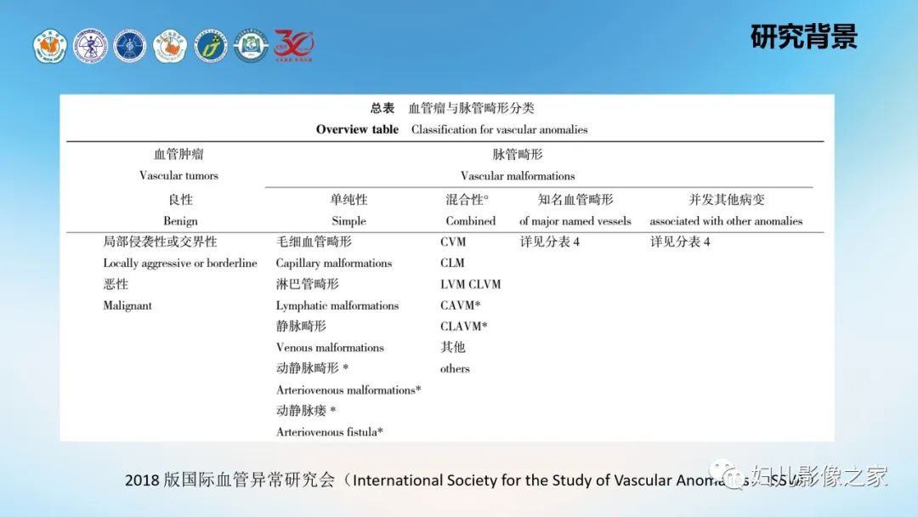Click the Lymphatic malformations entry
918x517 pixels.
click(x=337, y=305)
